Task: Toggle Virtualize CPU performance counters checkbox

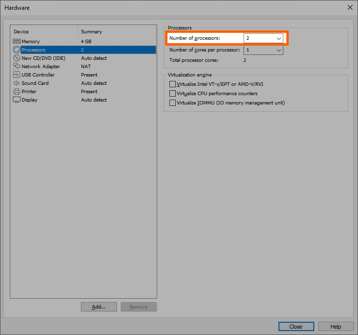Action: pos(172,94)
